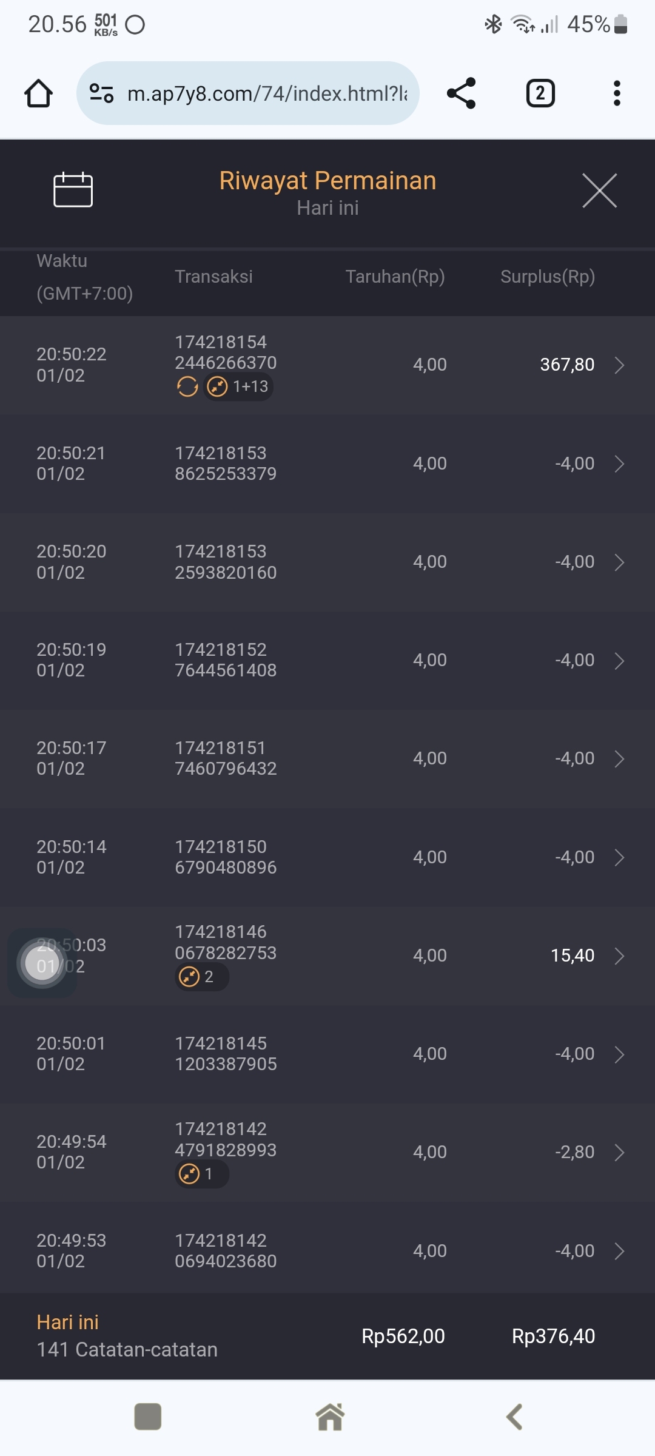Tap the Android recent apps button
Viewport: 655px width, 1456px height.
point(147,1417)
